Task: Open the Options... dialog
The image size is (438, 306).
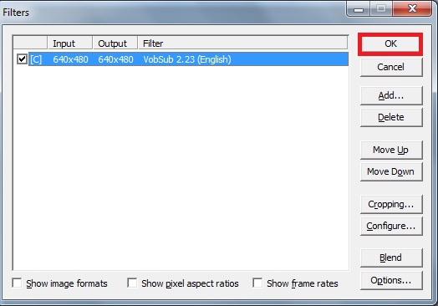Action: click(x=391, y=280)
